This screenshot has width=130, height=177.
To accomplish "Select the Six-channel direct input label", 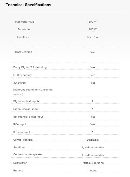I will (x=28, y=116).
